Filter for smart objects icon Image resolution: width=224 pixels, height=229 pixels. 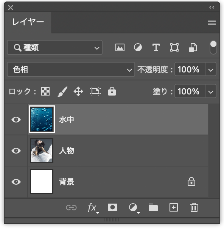point(193,47)
